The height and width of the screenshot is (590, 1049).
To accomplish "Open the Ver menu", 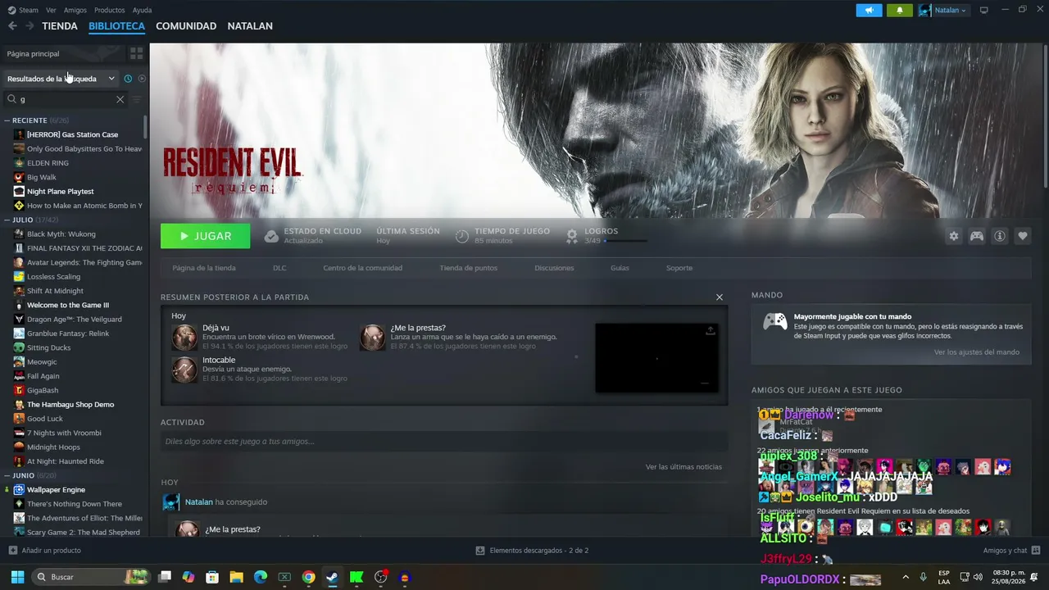I will [51, 10].
